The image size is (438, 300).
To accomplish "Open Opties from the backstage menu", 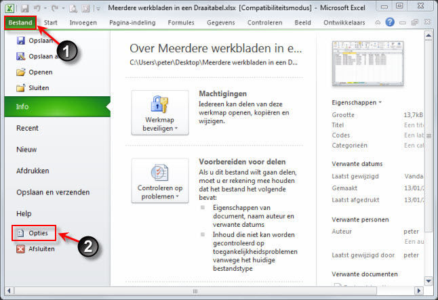I will coord(34,233).
